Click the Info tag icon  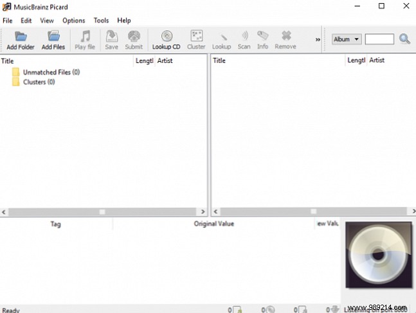(262, 37)
